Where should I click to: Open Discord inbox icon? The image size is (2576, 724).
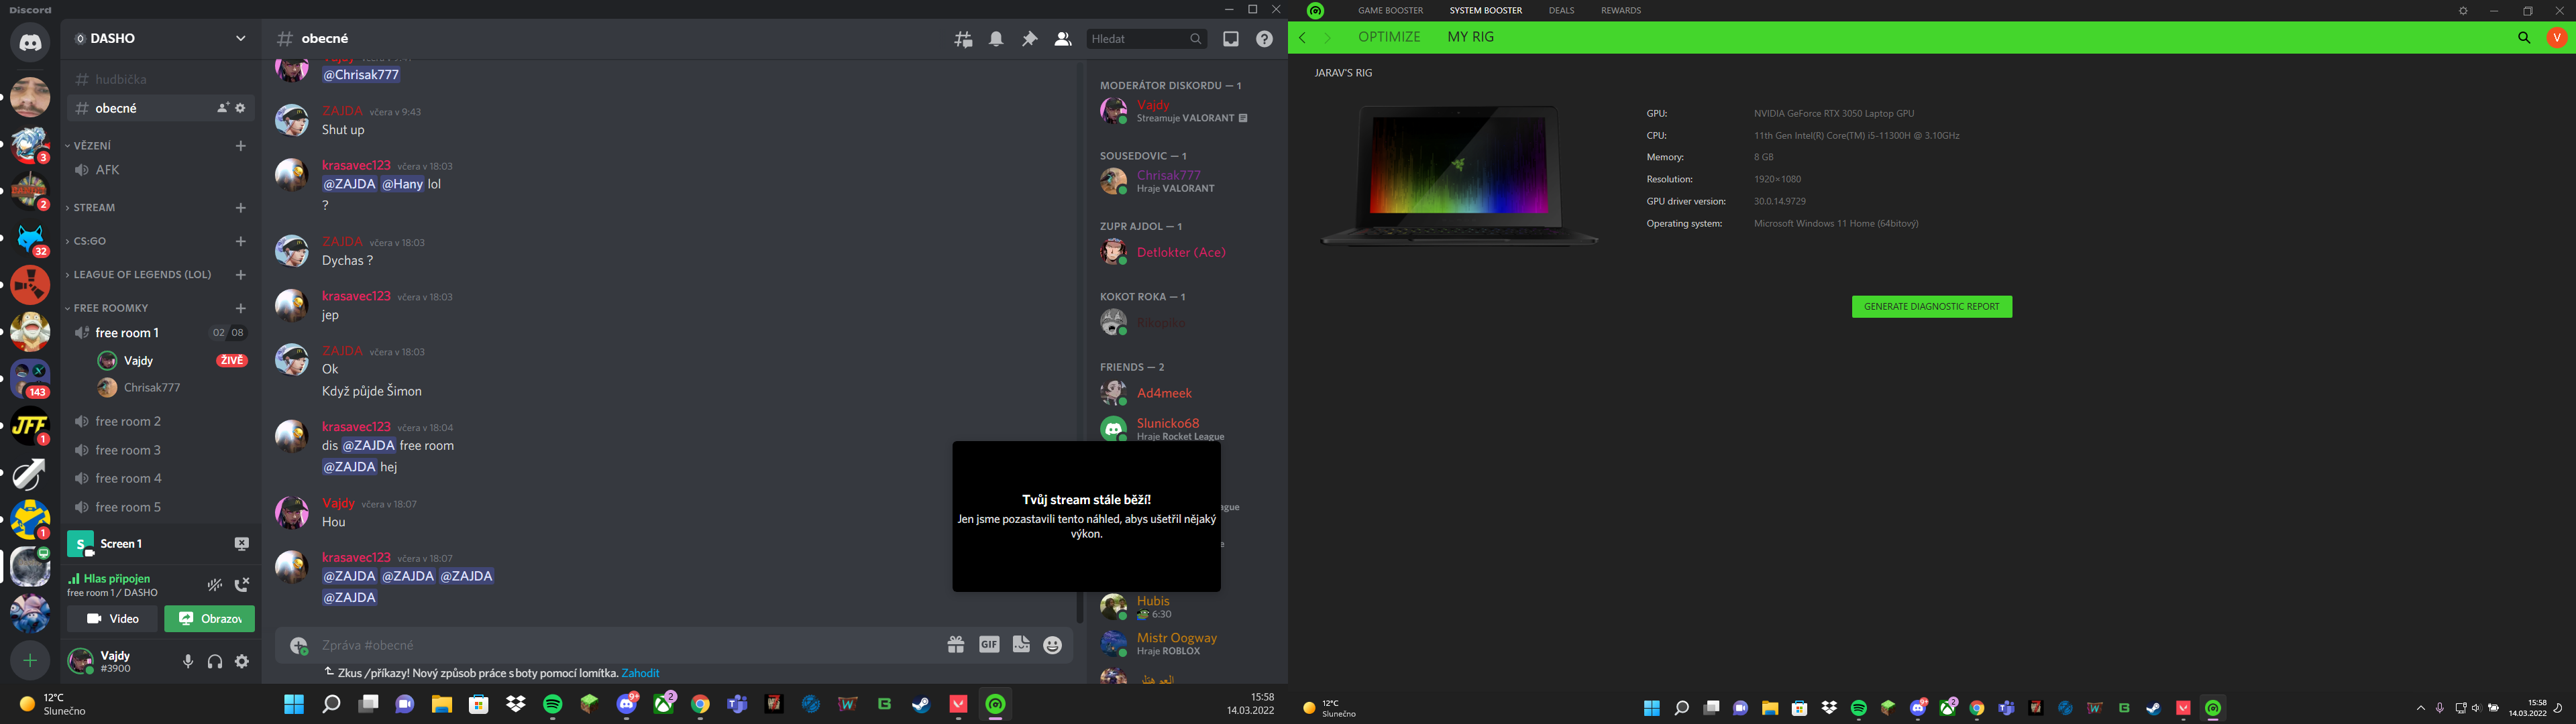(1231, 39)
